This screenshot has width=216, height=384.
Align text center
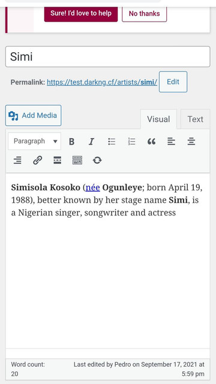[191, 142]
